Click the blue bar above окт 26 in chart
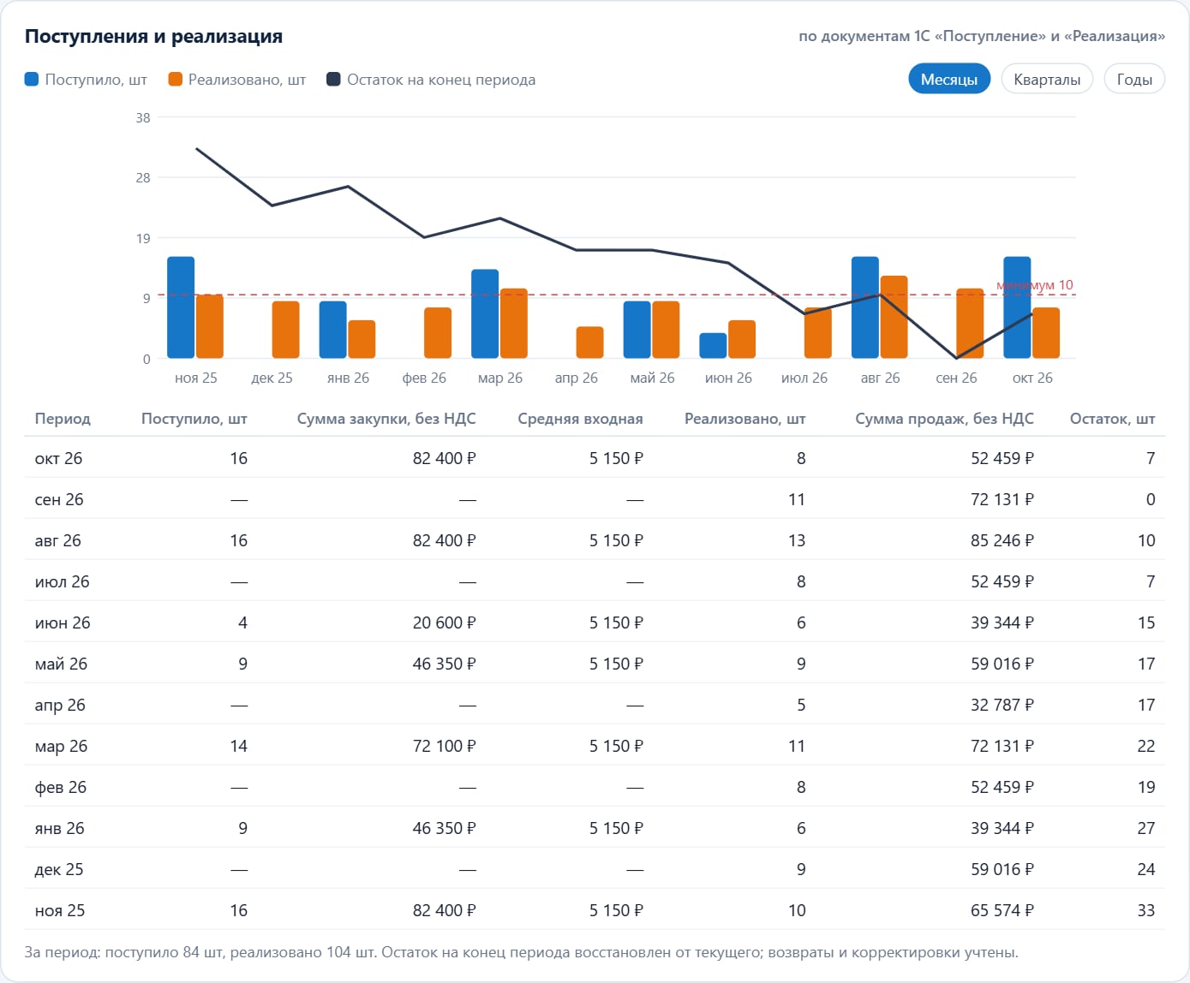1190x983 pixels. click(x=1017, y=307)
